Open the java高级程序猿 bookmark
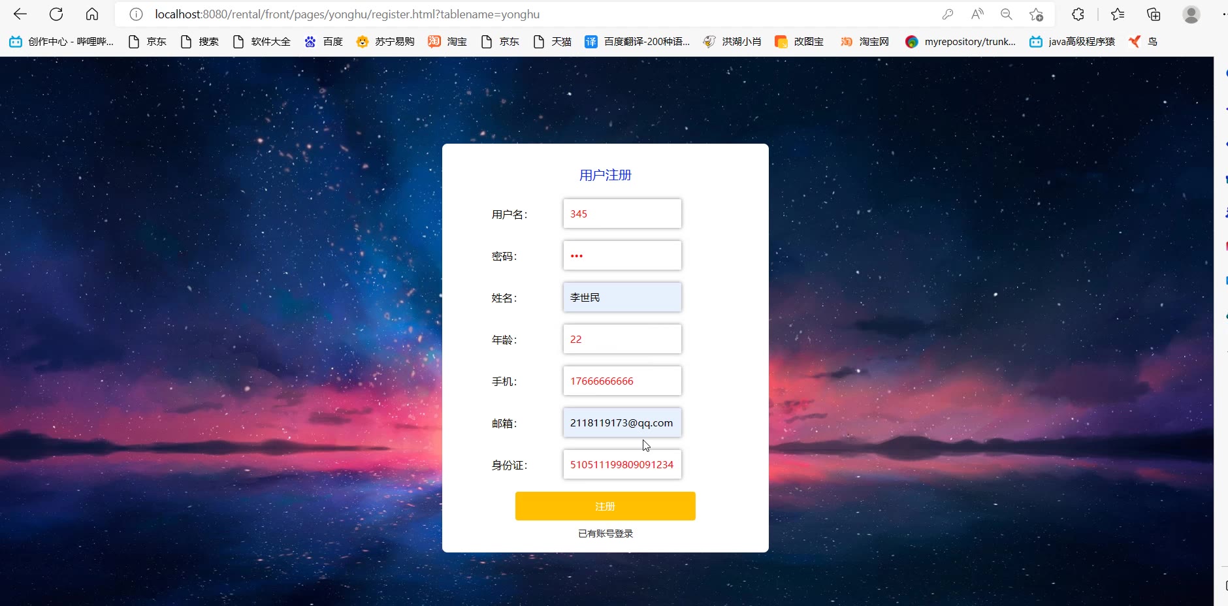 pos(1072,42)
